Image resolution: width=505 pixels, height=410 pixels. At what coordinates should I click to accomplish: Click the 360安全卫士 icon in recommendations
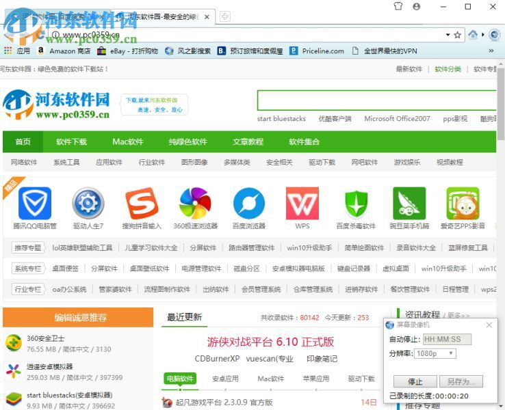click(14, 343)
